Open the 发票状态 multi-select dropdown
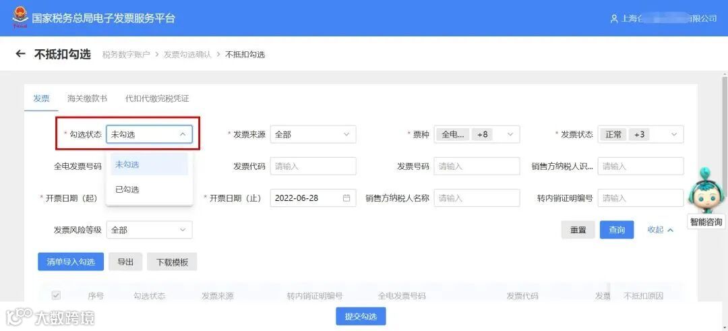728x331 pixels. pos(641,135)
